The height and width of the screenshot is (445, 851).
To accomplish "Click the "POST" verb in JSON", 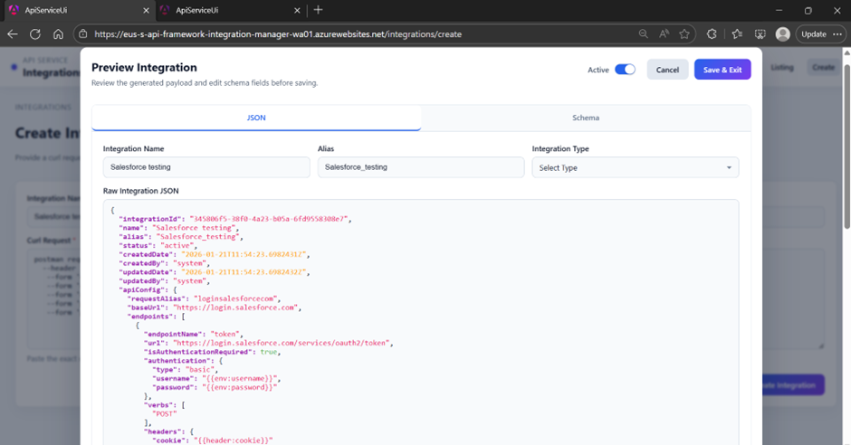I will pyautogui.click(x=165, y=413).
